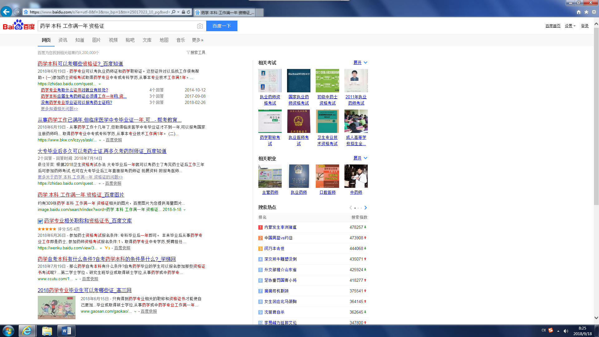Open the 设置 dropdown
The image size is (599, 337).
tap(570, 26)
